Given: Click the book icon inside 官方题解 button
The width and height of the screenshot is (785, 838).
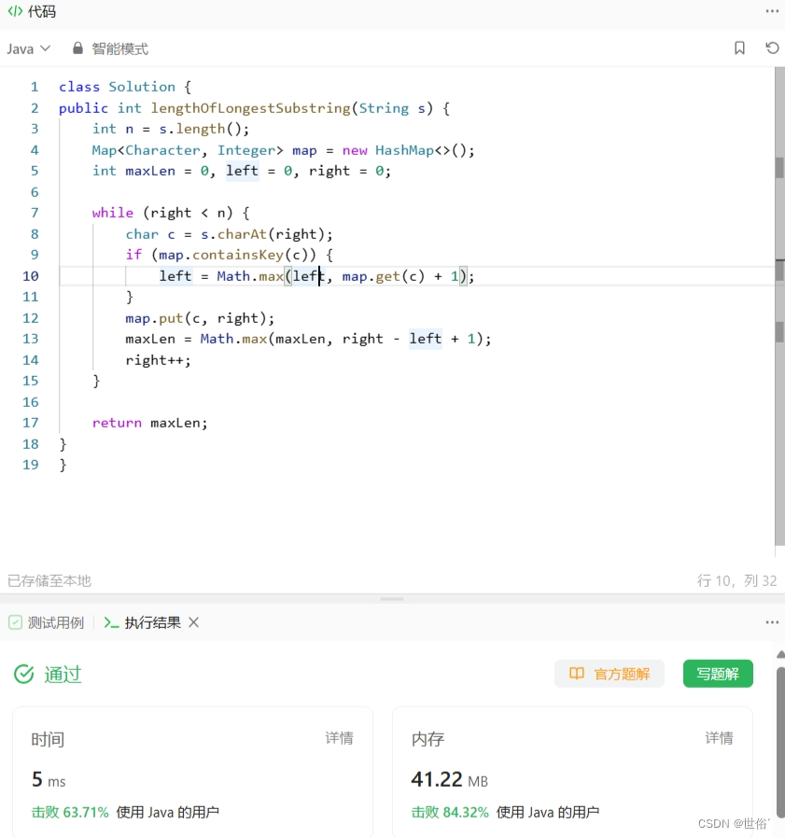Looking at the screenshot, I should [576, 673].
